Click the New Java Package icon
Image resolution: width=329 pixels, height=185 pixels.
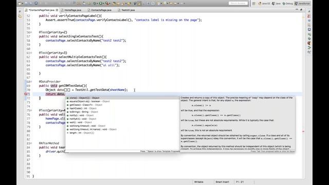click(x=114, y=4)
